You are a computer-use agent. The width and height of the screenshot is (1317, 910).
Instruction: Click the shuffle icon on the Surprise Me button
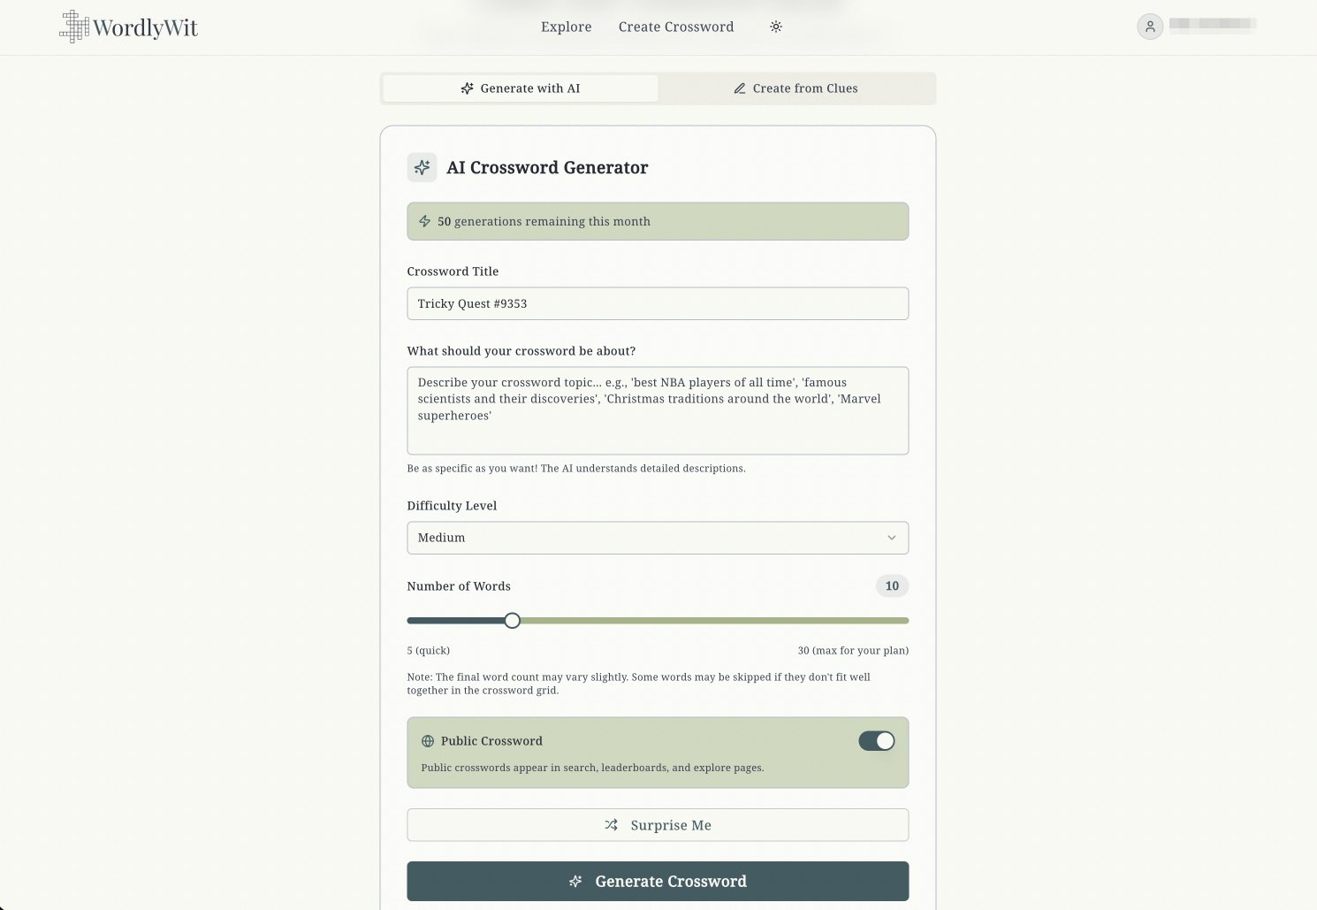(x=611, y=824)
